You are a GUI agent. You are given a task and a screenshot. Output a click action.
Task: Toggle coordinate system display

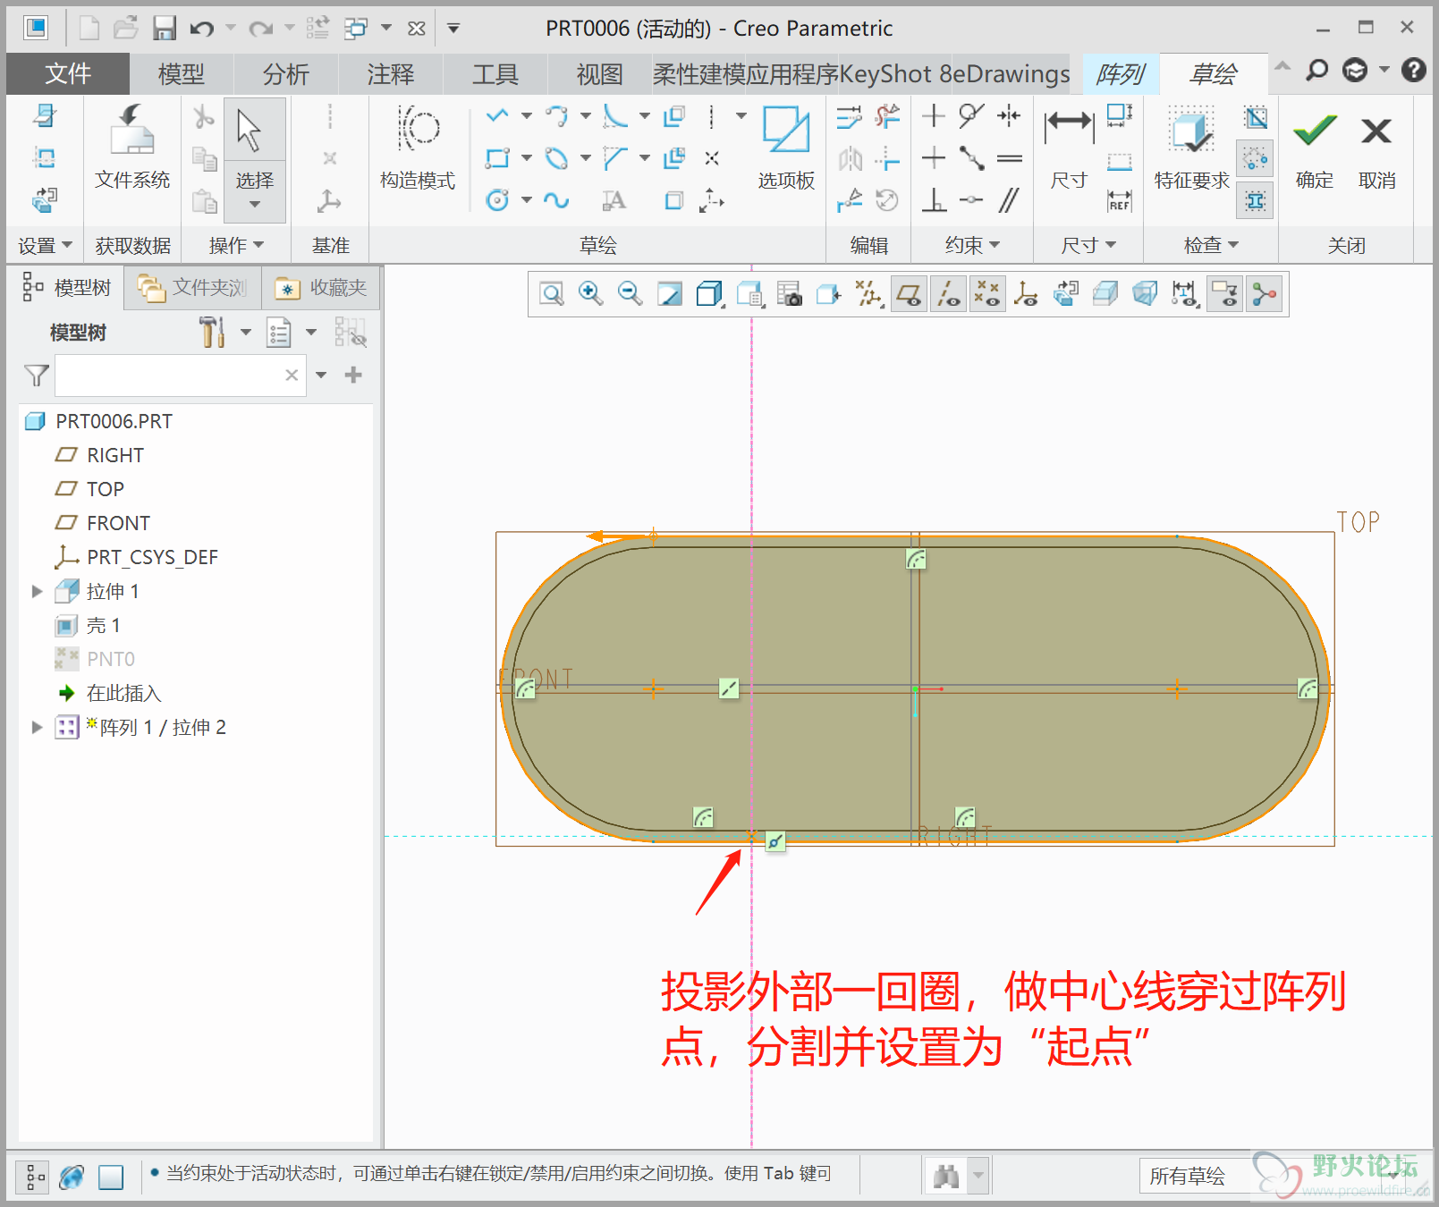1027,294
